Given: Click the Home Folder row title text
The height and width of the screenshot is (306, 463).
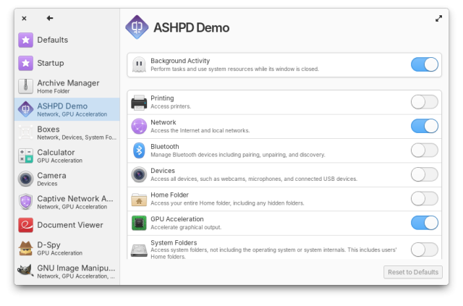Looking at the screenshot, I should 169,195.
